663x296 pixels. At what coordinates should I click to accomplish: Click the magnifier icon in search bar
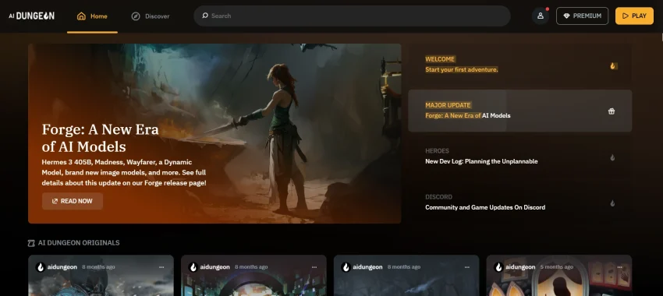pos(205,16)
